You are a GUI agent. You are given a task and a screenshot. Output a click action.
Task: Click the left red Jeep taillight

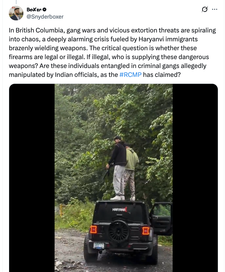coord(93,230)
